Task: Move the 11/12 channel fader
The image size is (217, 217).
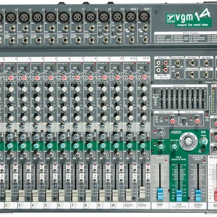Action: (129, 195)
